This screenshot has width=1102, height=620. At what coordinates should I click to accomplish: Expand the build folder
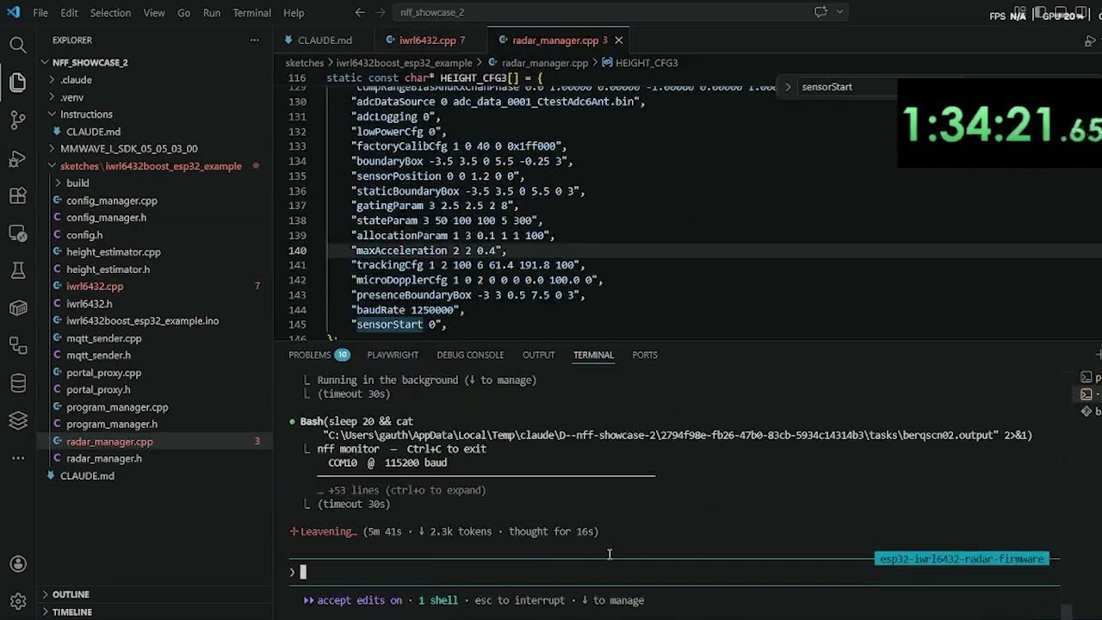click(x=77, y=183)
